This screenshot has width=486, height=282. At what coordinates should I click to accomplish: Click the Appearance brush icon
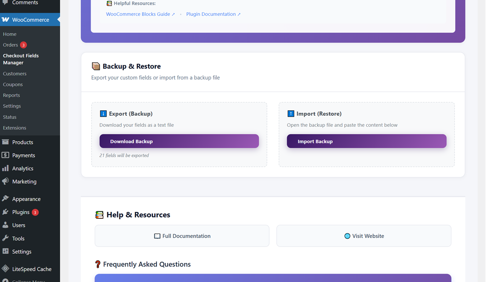[6, 199]
